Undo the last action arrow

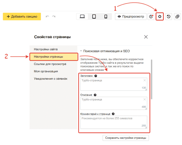coord(47,16)
